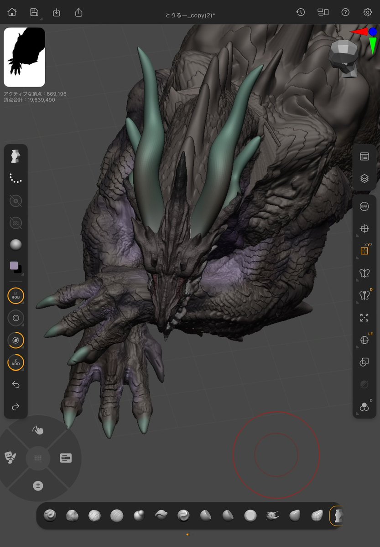Select the pinch swirl sphere brush
This screenshot has width=380, height=547.
tap(183, 516)
